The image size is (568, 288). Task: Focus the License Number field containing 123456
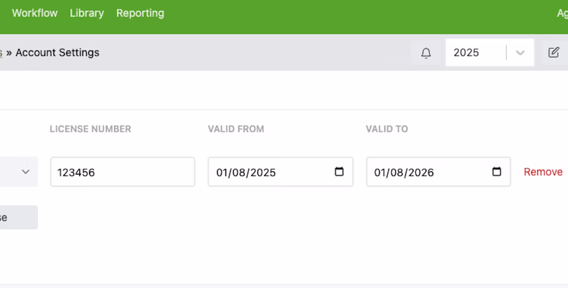tap(122, 171)
